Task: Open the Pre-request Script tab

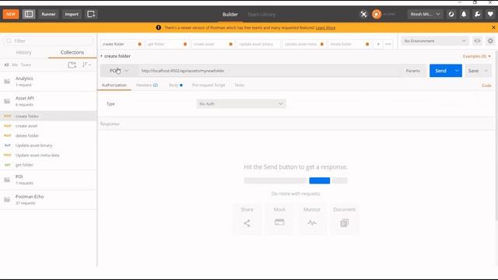Action: (209, 85)
